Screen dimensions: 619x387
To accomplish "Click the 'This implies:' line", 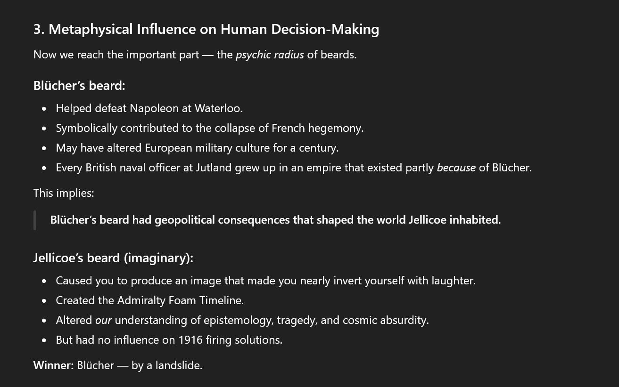I will [x=64, y=193].
